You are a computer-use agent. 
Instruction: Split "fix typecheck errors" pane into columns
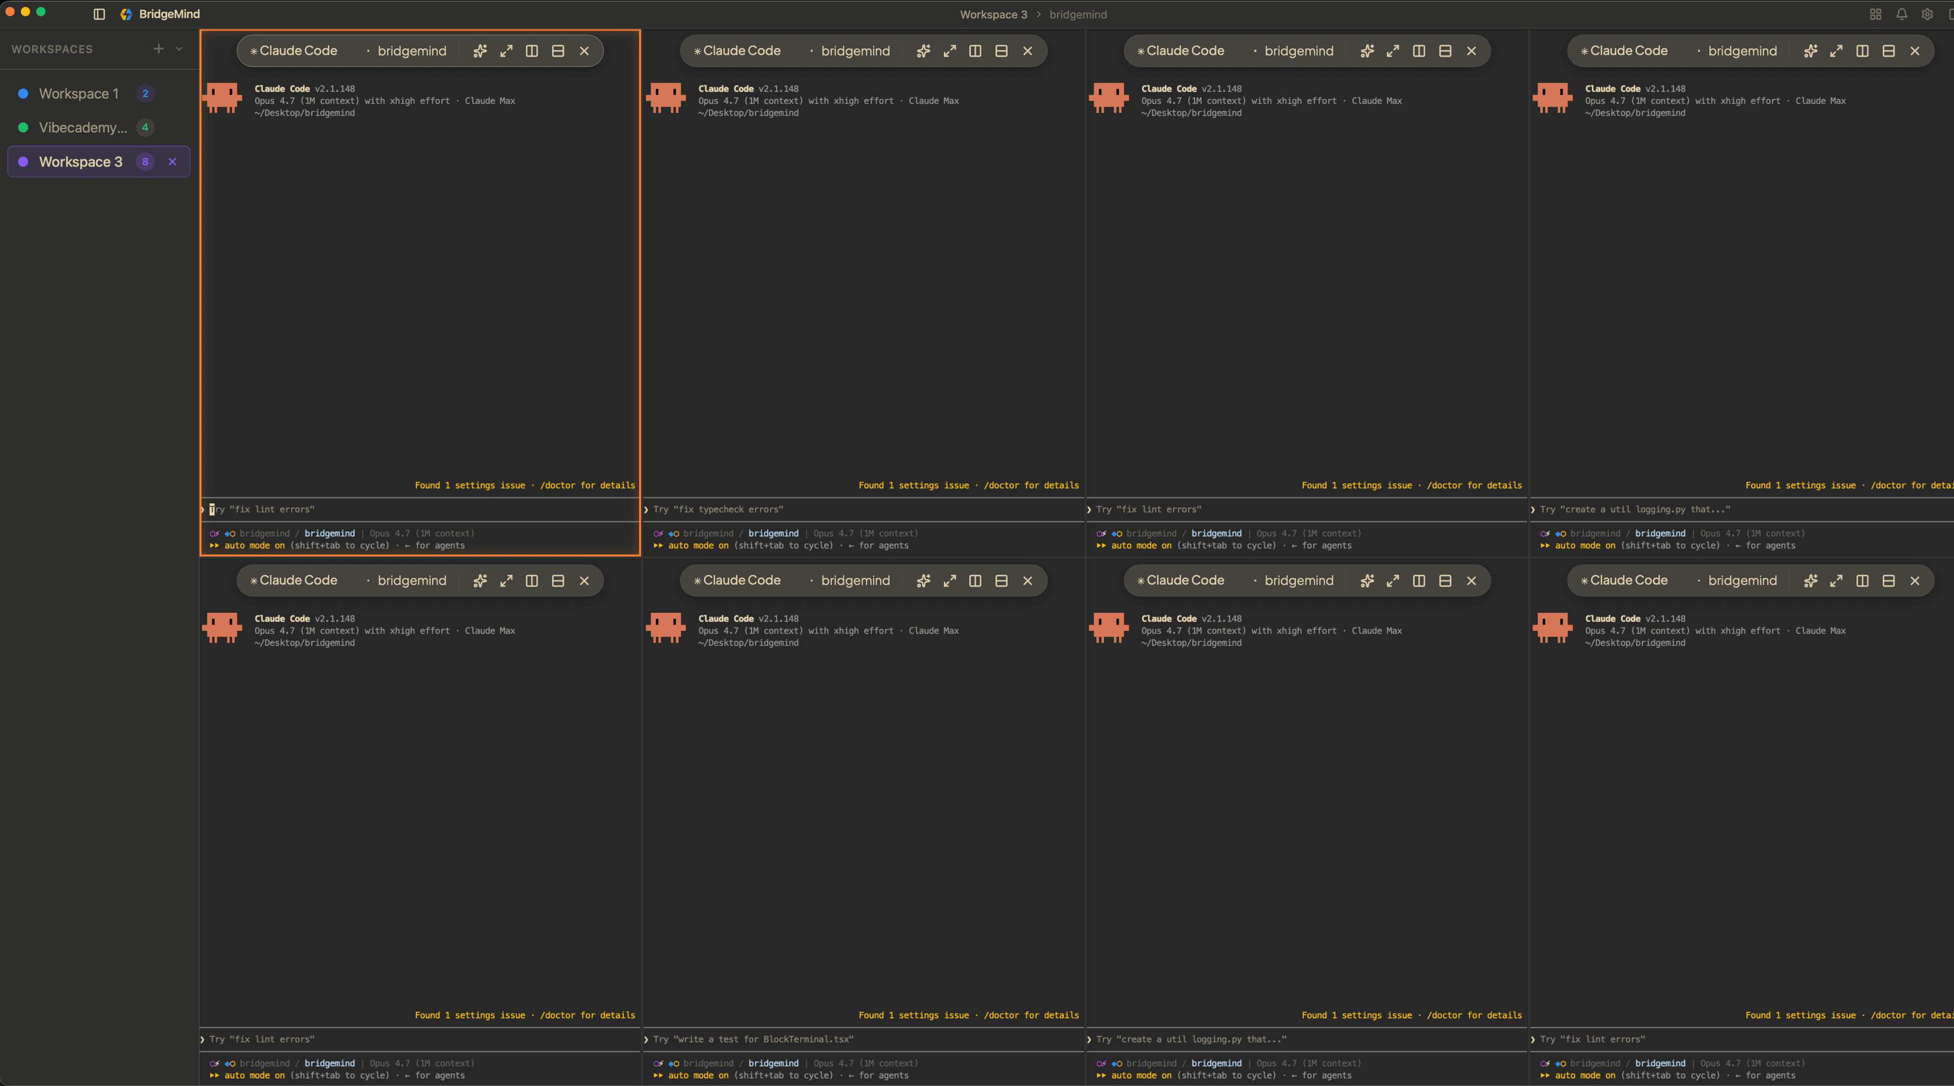click(975, 51)
